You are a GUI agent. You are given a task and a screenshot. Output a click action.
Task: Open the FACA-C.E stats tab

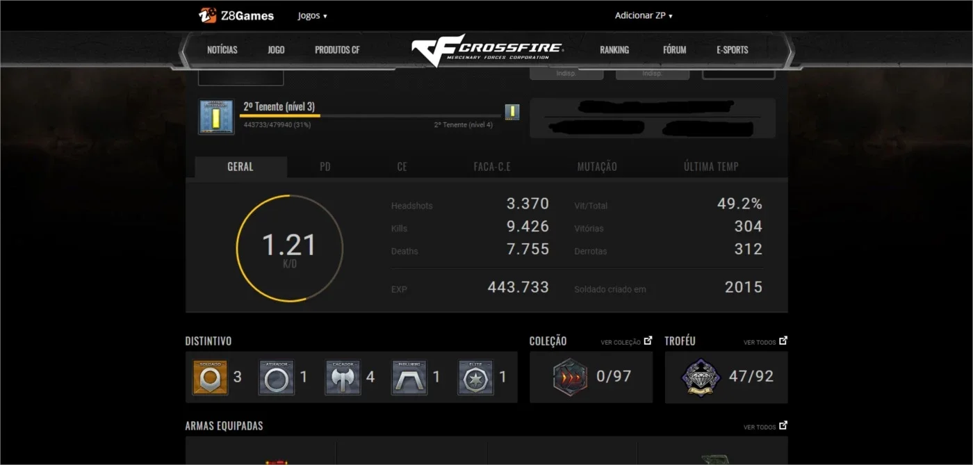coord(492,167)
